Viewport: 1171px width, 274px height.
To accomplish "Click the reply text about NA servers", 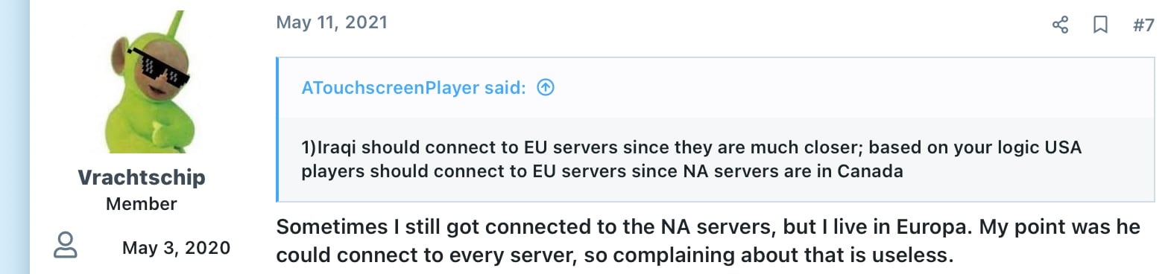I will pyautogui.click(x=708, y=240).
